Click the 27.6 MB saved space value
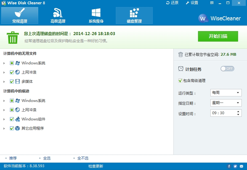Image resolution: width=247 pixels, height=170 pixels. pos(229,55)
